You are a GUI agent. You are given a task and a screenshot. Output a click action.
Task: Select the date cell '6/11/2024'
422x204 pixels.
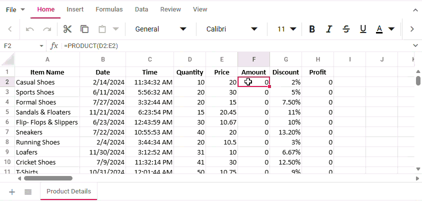[103, 92]
